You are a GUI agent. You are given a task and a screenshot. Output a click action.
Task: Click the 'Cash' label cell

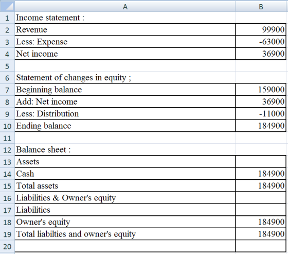coord(125,174)
